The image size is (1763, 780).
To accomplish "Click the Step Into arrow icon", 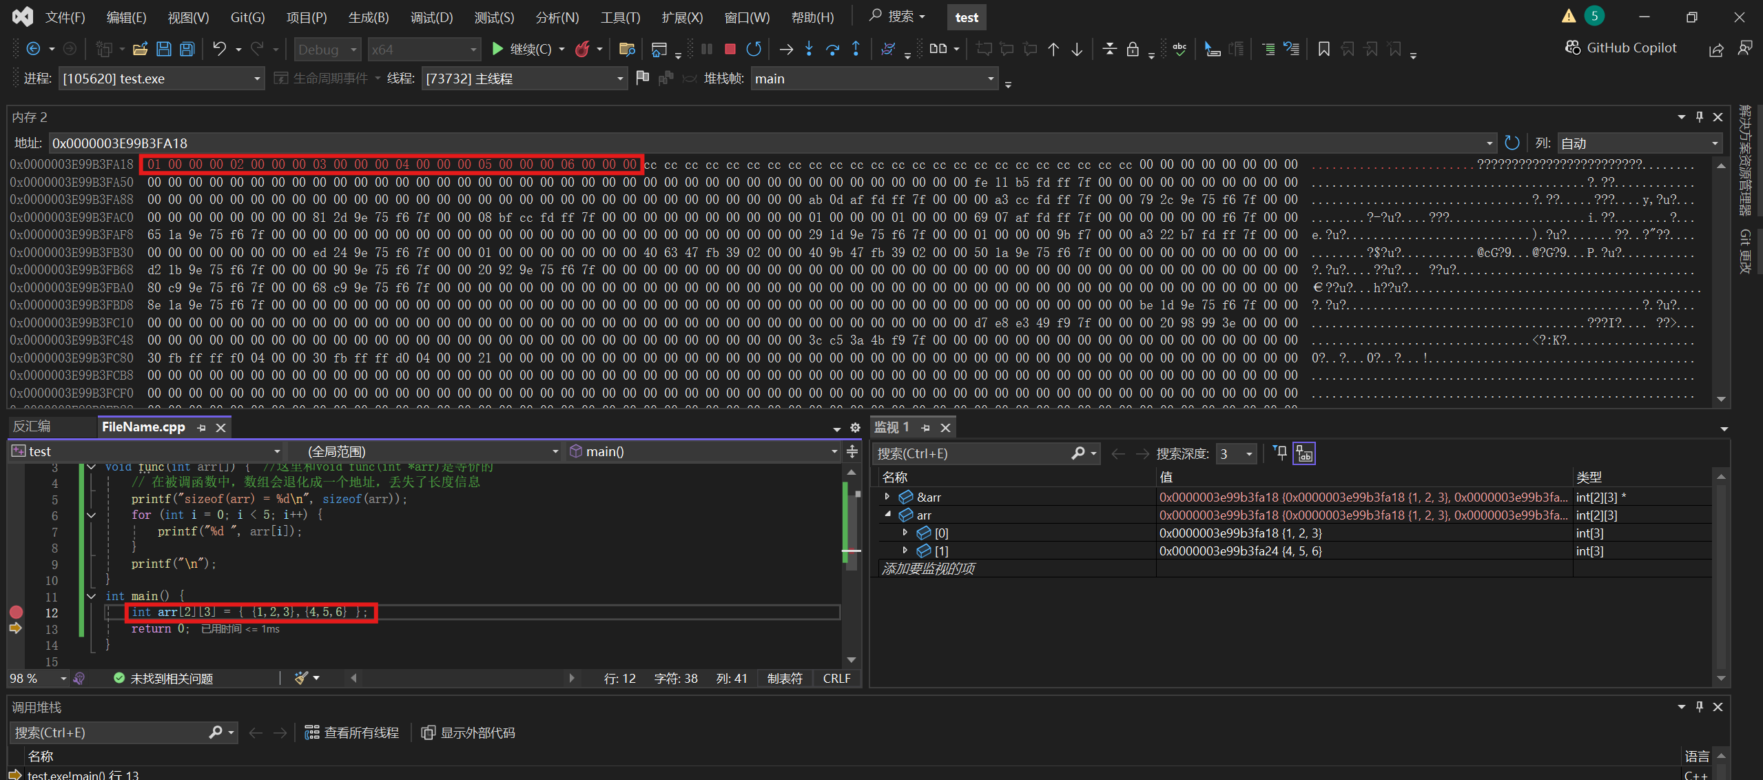I will click(x=810, y=49).
